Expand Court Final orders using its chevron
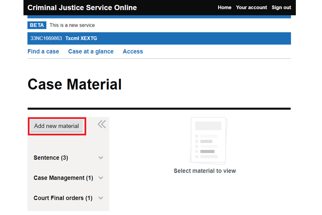322x215 pixels. point(101,198)
